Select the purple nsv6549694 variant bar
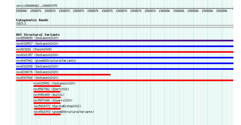Image resolution: width=241 pixels, height=125 pixels. 125,41
